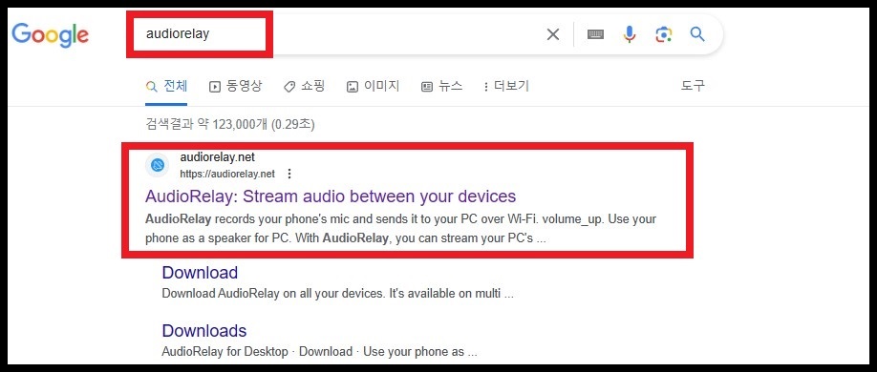Image resolution: width=877 pixels, height=372 pixels.
Task: Clear the search box with X icon
Action: [x=552, y=34]
